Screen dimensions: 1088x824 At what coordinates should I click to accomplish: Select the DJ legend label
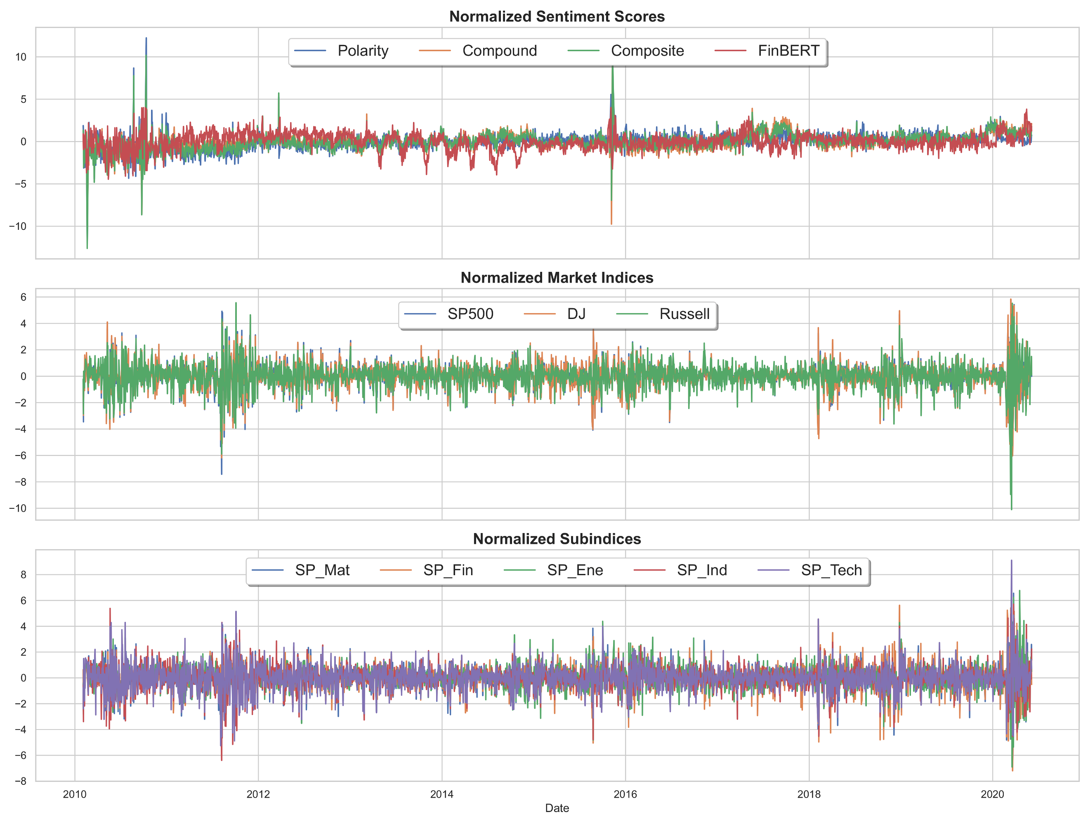[x=576, y=314]
